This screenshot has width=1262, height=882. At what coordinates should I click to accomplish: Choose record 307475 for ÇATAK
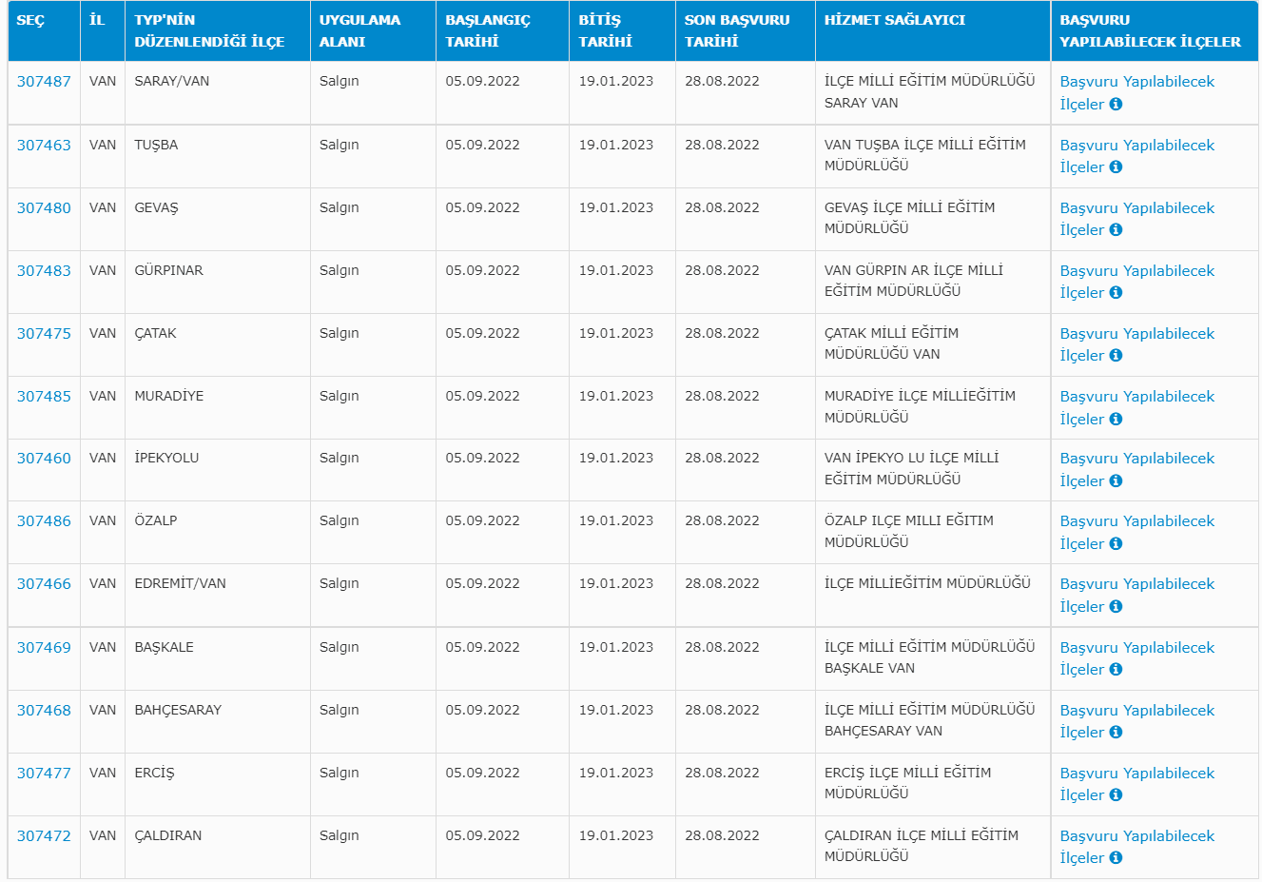[44, 334]
